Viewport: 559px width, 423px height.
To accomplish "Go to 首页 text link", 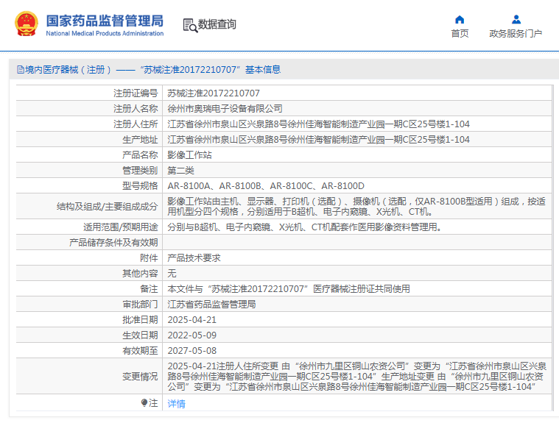I will pos(460,33).
